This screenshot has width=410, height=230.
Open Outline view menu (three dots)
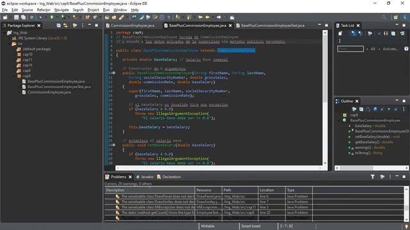click(404, 109)
